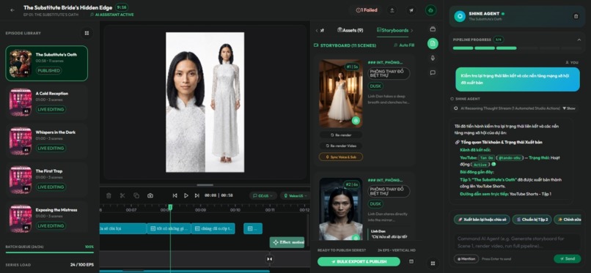Click the grid icon at bottom of side rail
Screen dimensions: 591x273
click(x=433, y=263)
